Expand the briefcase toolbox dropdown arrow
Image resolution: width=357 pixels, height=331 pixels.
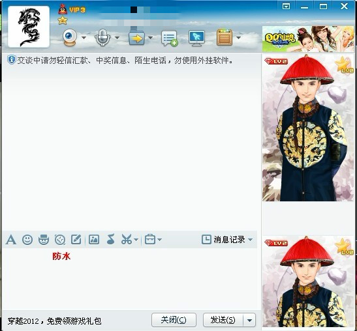(x=160, y=240)
